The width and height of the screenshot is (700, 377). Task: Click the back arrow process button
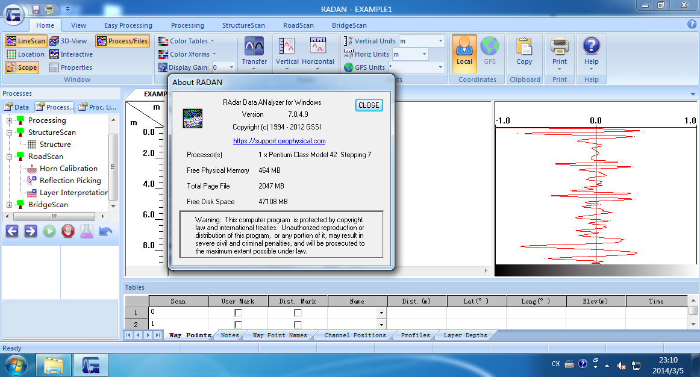(12, 231)
